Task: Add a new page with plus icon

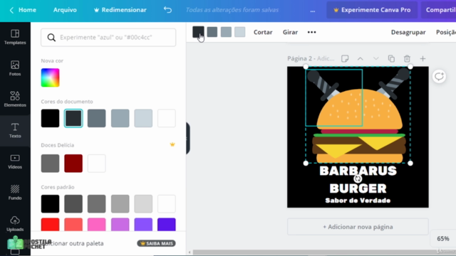Action: click(423, 58)
